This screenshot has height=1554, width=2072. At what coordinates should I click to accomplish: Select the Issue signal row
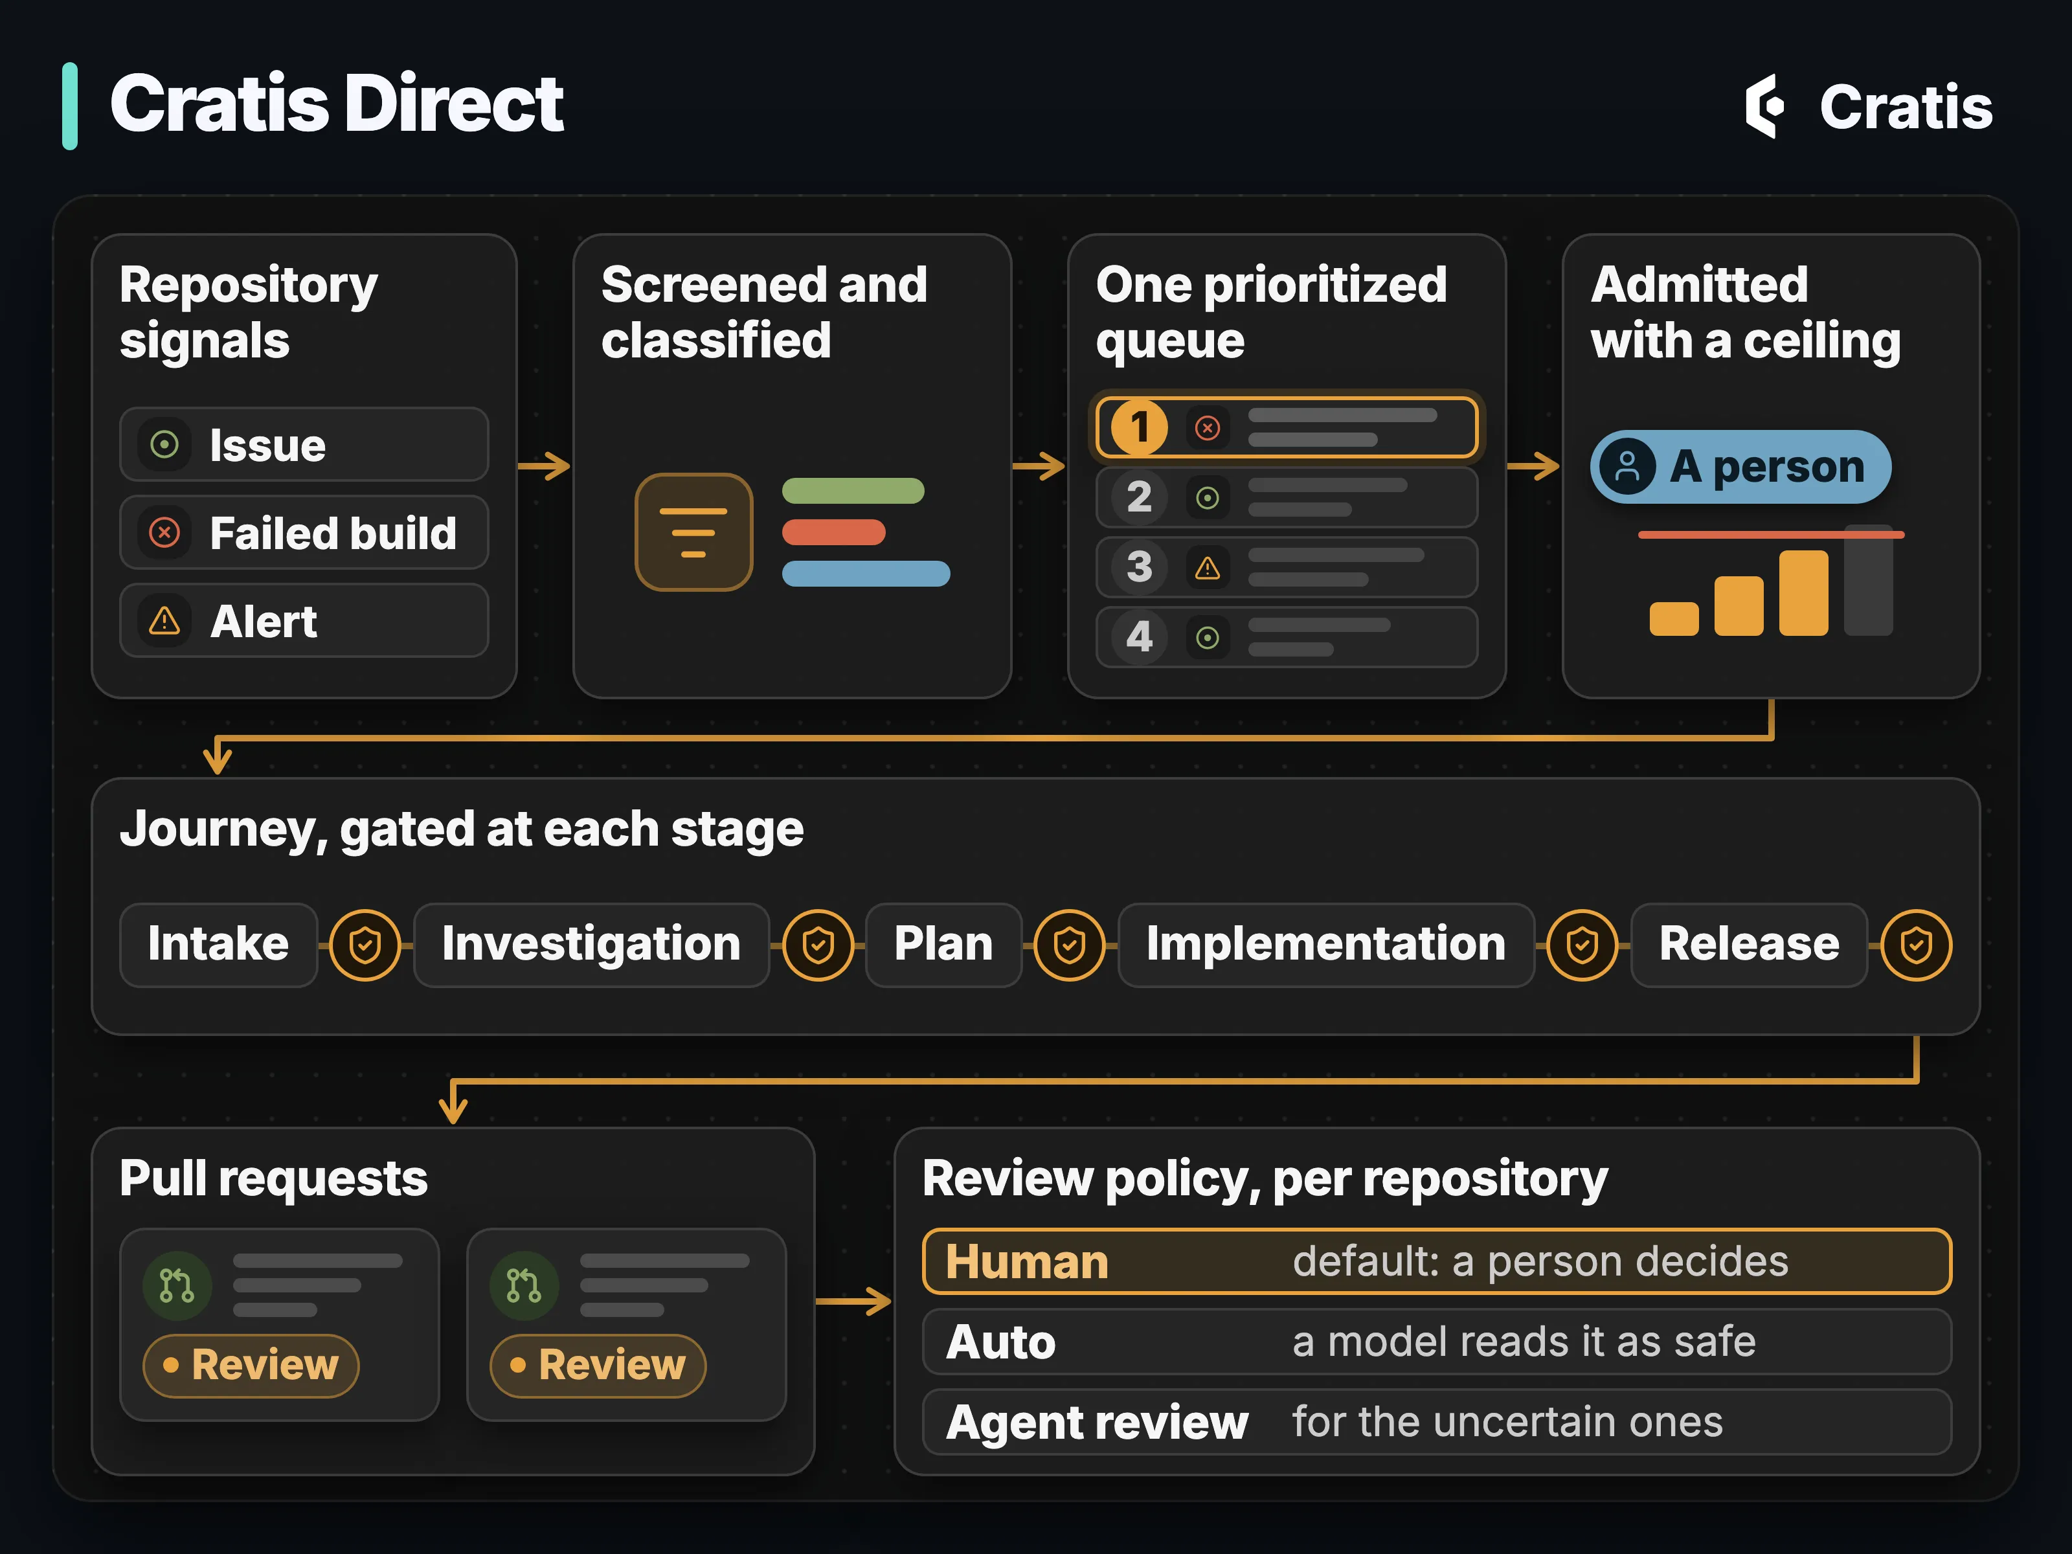coord(304,444)
